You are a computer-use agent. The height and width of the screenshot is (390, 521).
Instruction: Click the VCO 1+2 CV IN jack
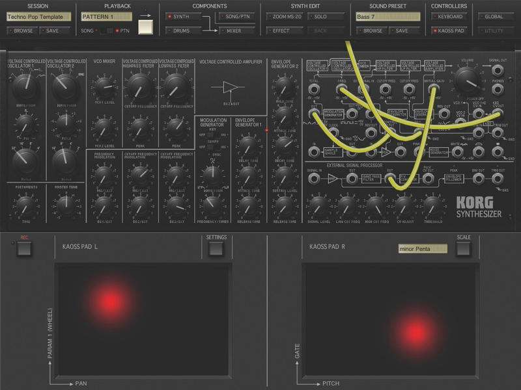478,114
